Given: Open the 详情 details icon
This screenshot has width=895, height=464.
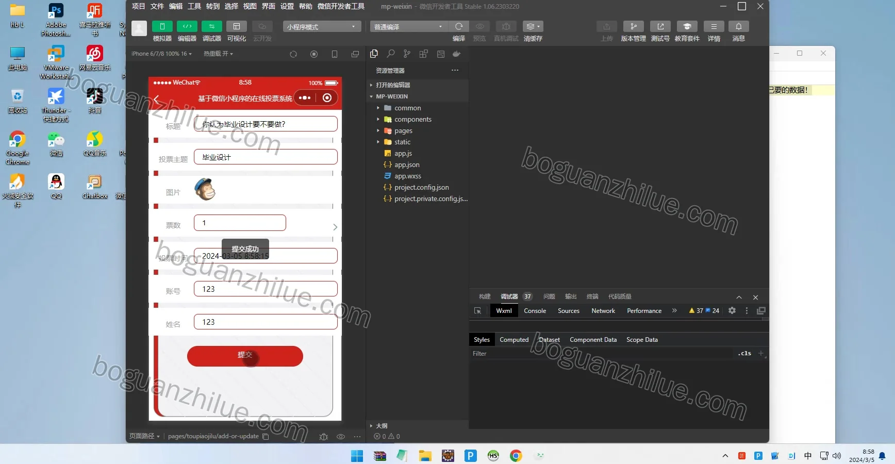Looking at the screenshot, I should pyautogui.click(x=714, y=26).
